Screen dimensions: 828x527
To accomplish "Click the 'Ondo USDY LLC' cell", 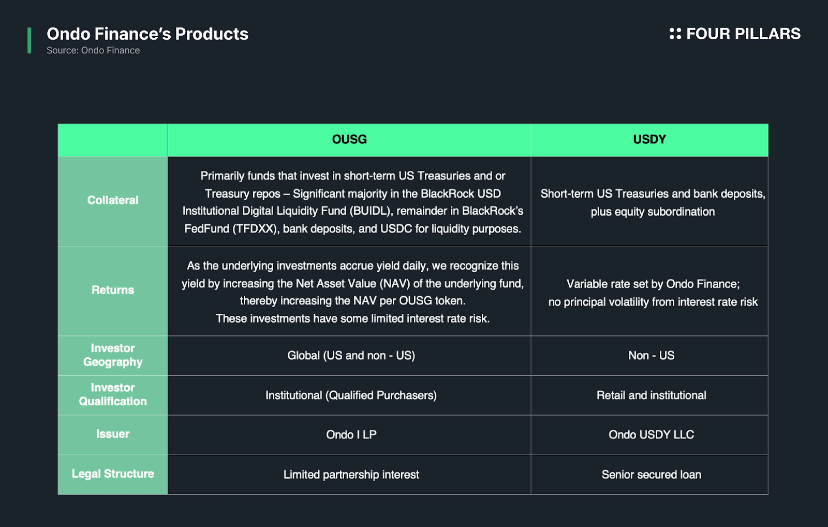I will pyautogui.click(x=651, y=435).
